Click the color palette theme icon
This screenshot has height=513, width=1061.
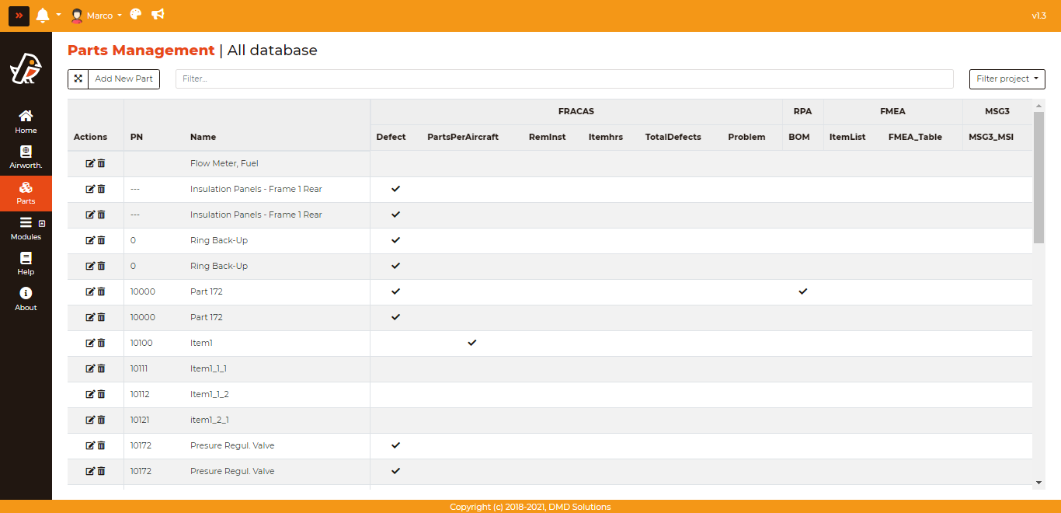136,15
